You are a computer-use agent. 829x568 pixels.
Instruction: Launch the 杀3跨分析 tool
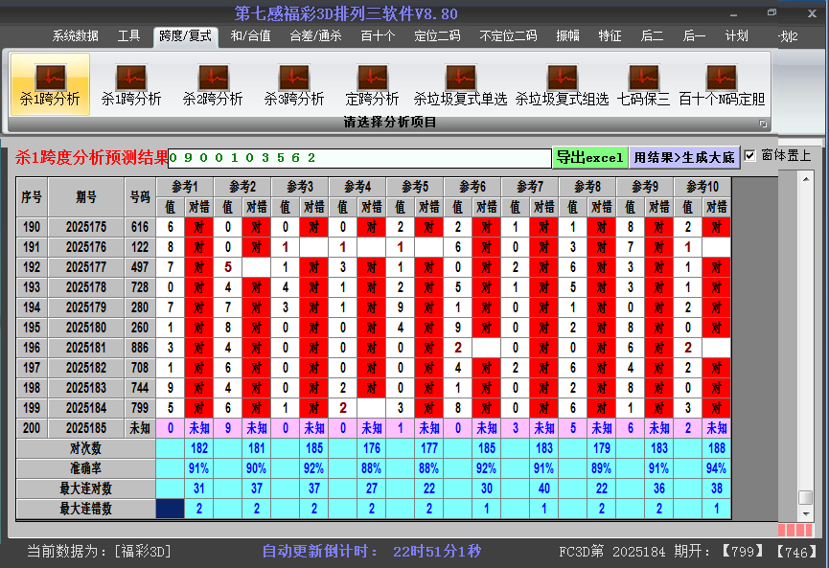294,84
